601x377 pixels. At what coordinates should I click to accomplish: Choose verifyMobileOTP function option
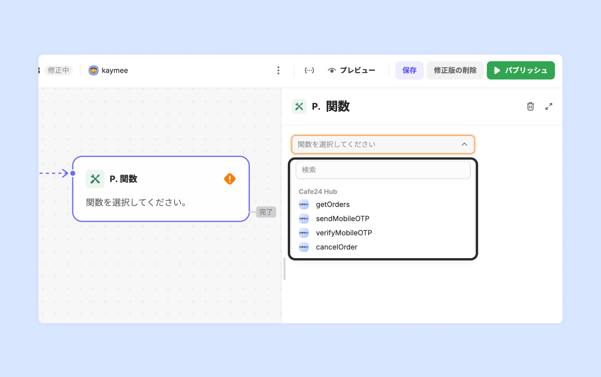[x=344, y=233]
